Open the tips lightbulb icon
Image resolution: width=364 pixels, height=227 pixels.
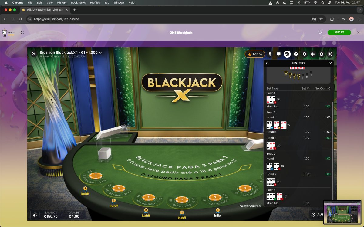click(270, 54)
